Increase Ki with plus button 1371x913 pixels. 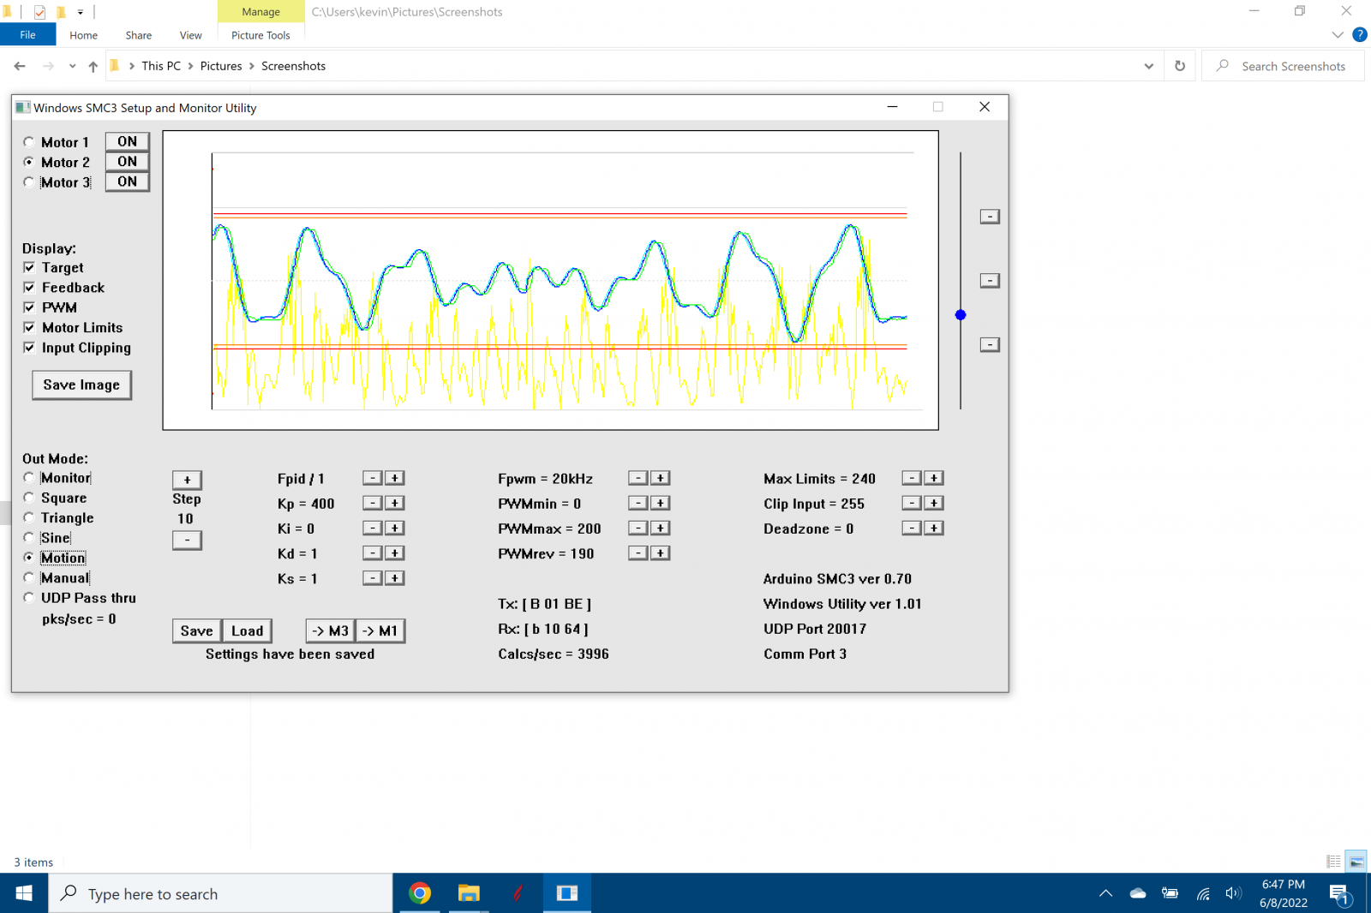(395, 528)
